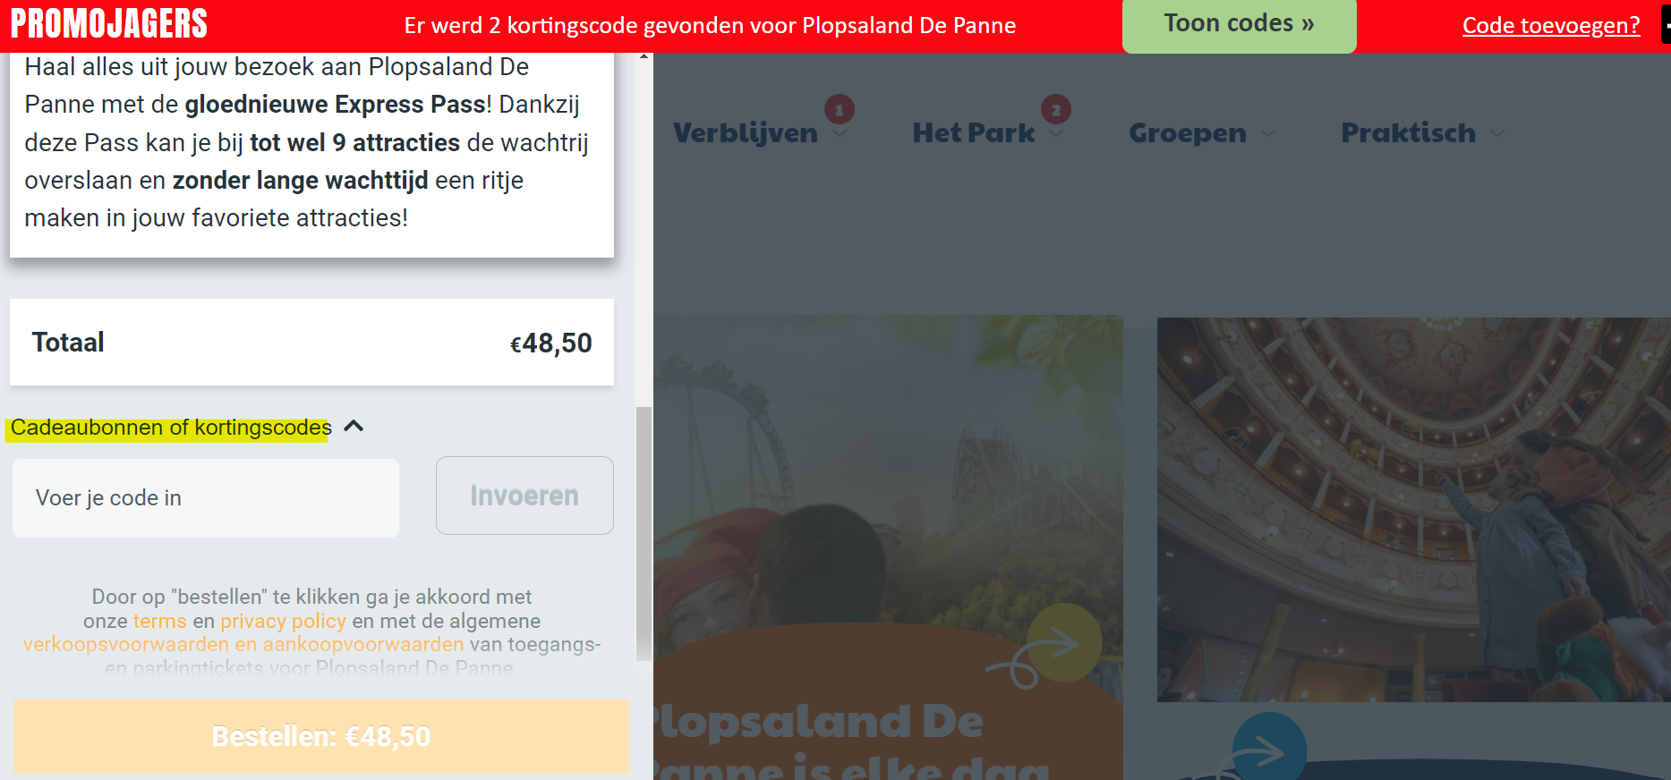Expand the Groepen dropdown arrow

tap(1268, 134)
